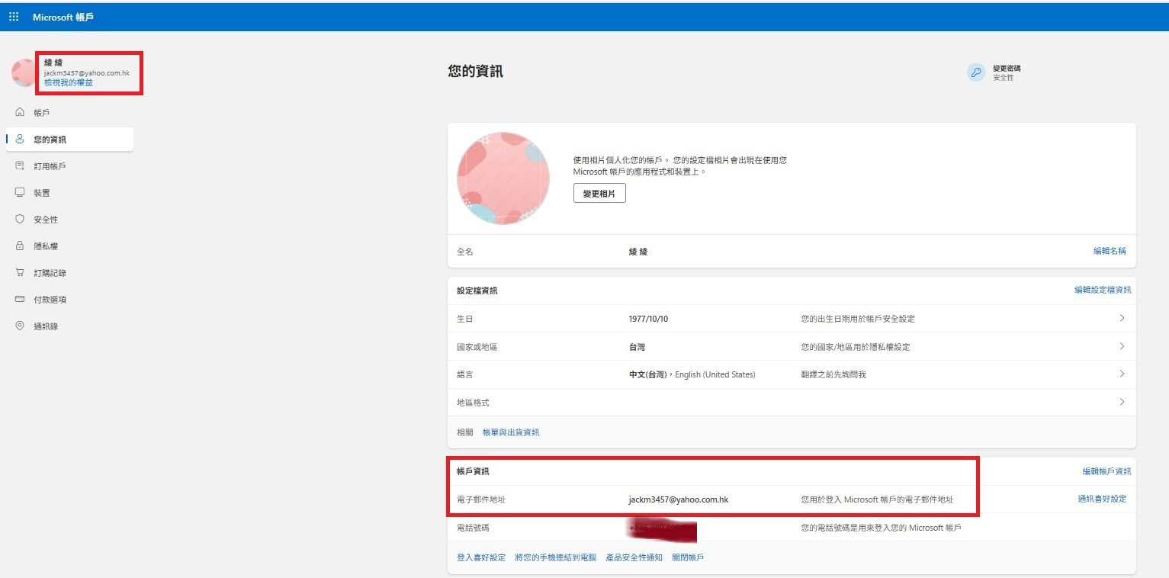Click 將您的手機連結到電腦 link
Image resolution: width=1169 pixels, height=578 pixels.
[556, 557]
